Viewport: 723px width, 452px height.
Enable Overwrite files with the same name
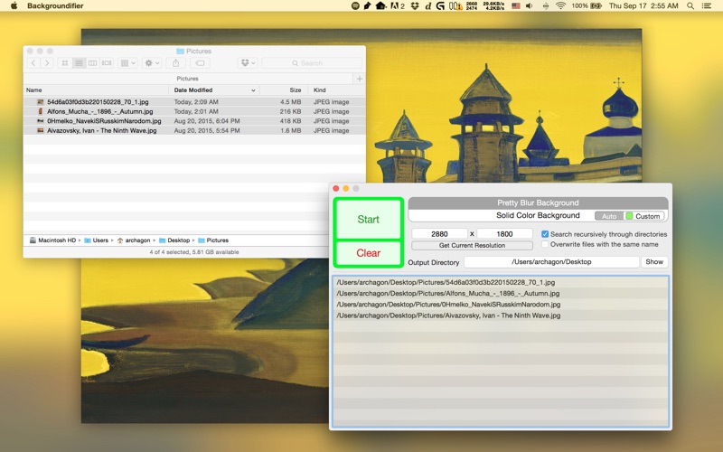545,244
